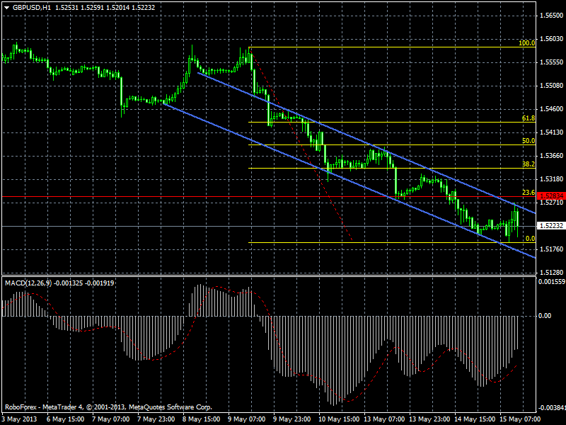
Task: Click the 1.56030 price axis label
Action: [x=551, y=39]
